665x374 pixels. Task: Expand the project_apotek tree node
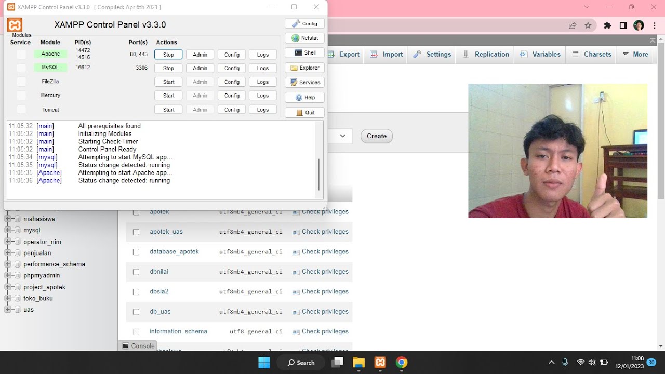coord(8,287)
